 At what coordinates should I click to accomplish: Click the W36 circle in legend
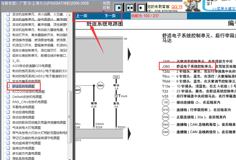[x=166, y=117]
